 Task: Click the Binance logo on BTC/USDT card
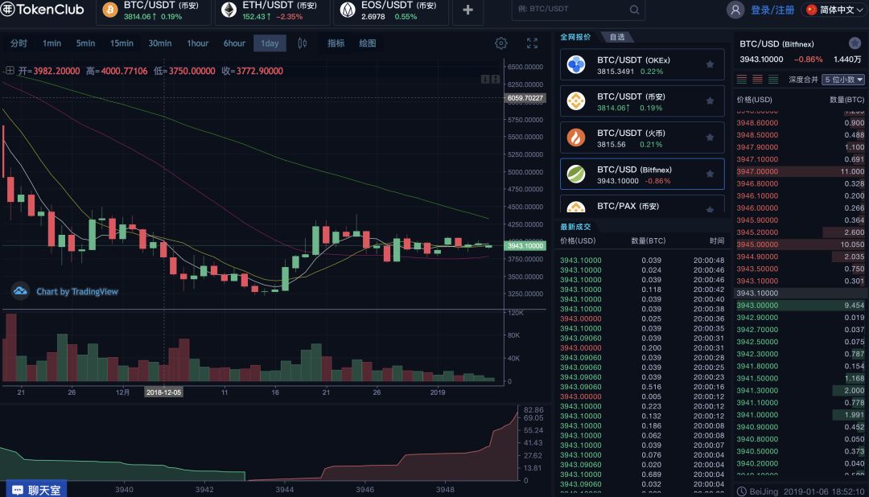[x=576, y=101]
